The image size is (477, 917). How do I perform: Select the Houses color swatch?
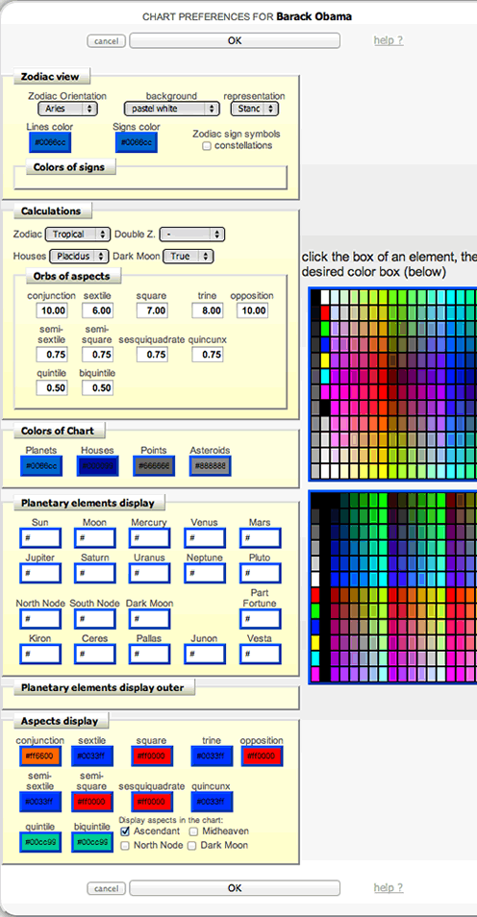point(97,465)
